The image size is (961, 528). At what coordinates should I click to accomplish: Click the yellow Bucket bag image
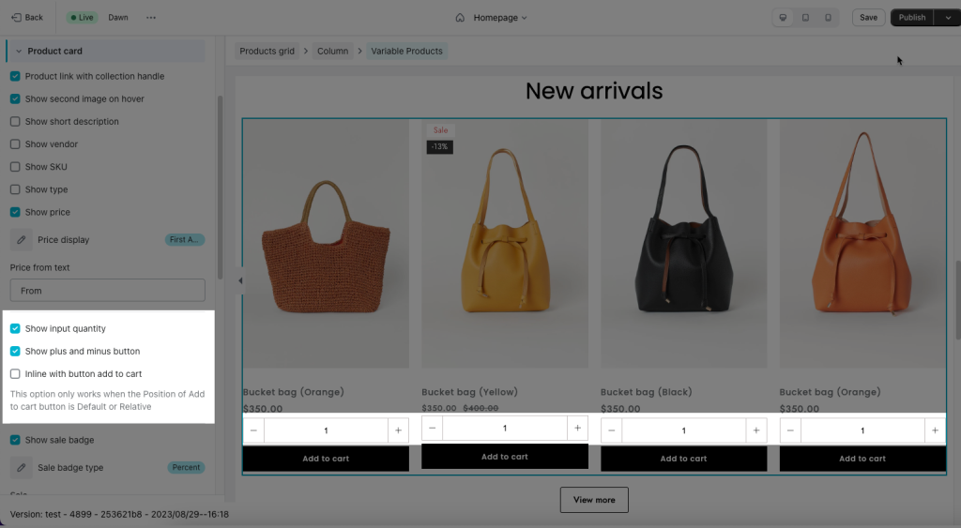(x=505, y=243)
